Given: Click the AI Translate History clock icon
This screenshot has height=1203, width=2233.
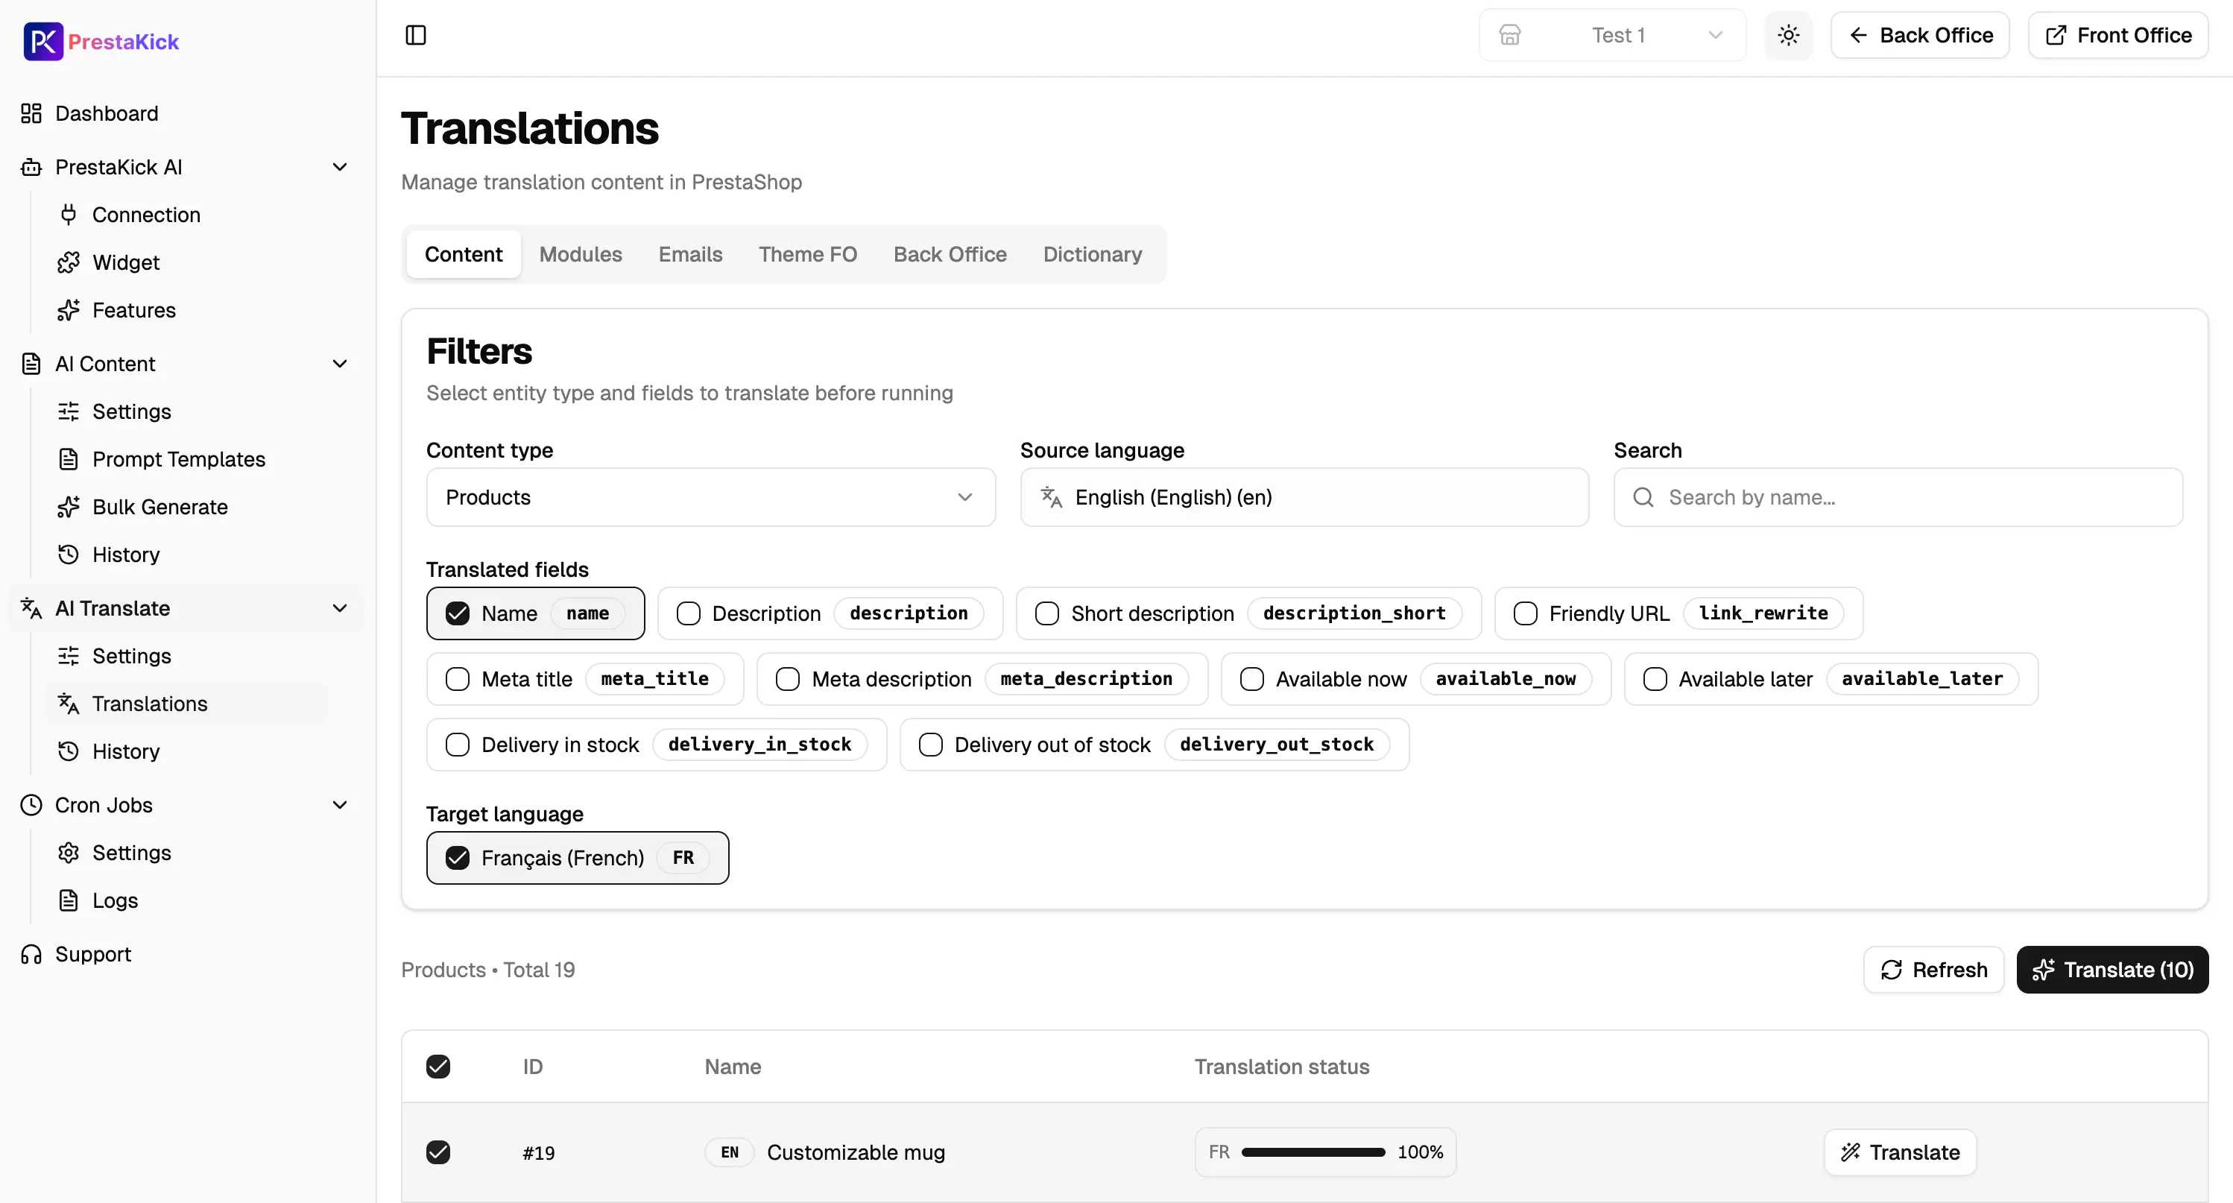Looking at the screenshot, I should point(69,751).
